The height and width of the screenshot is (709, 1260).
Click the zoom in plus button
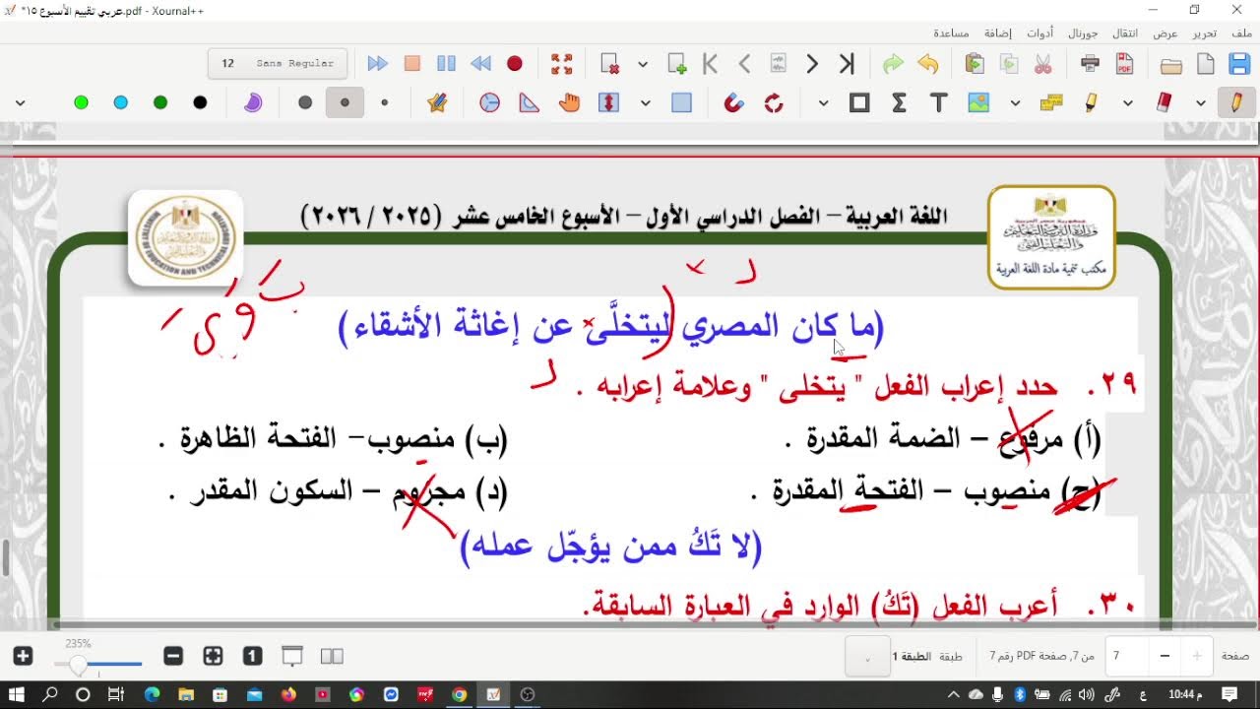coord(24,656)
